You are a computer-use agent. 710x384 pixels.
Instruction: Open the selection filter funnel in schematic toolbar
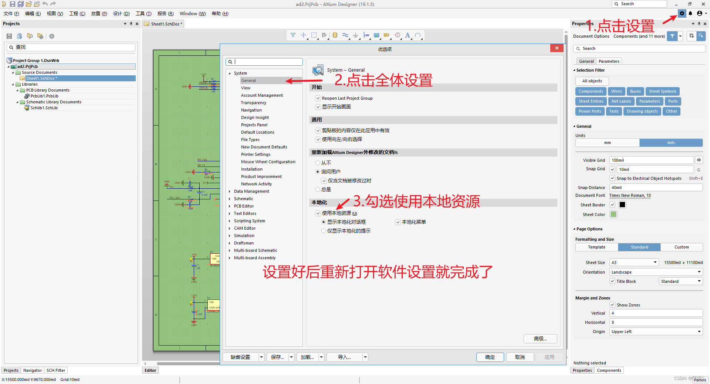293,35
